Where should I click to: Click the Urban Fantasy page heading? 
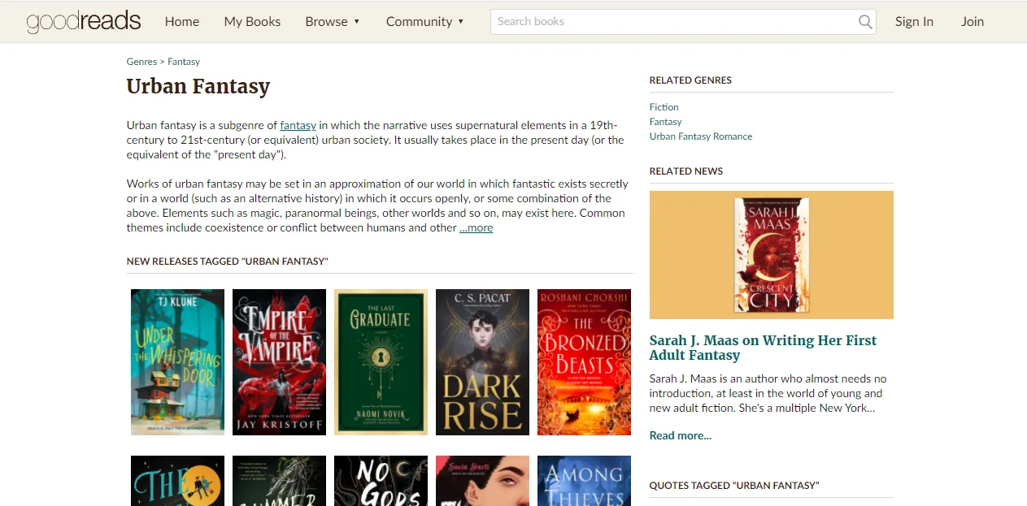[198, 87]
